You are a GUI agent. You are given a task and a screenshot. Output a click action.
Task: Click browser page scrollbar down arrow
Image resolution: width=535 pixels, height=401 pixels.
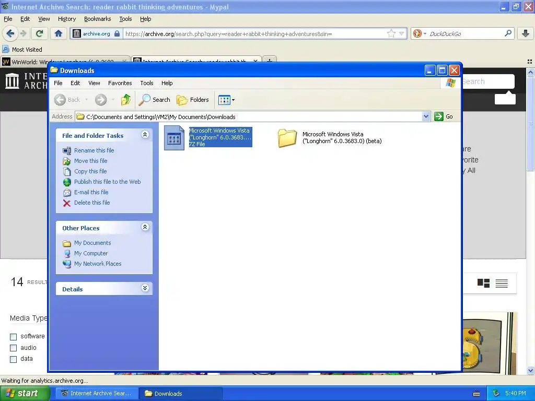click(x=530, y=370)
